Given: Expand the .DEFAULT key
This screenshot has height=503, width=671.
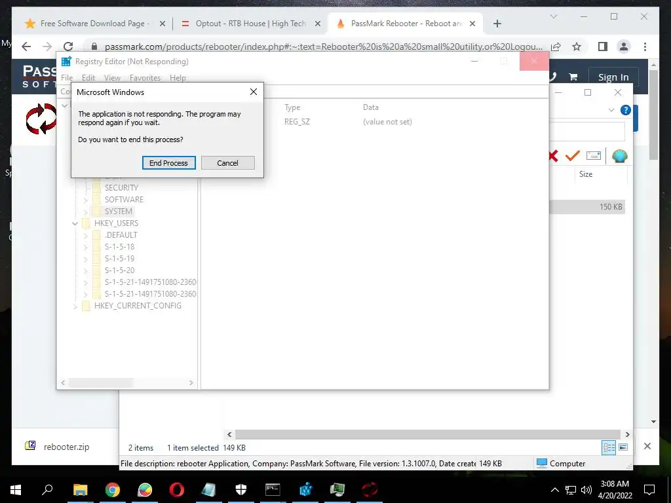Looking at the screenshot, I should click(x=86, y=235).
